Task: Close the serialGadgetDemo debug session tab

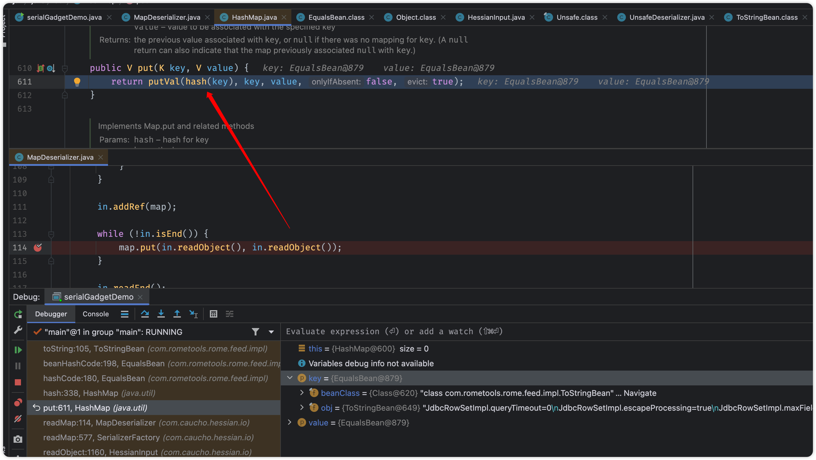Action: pos(140,297)
